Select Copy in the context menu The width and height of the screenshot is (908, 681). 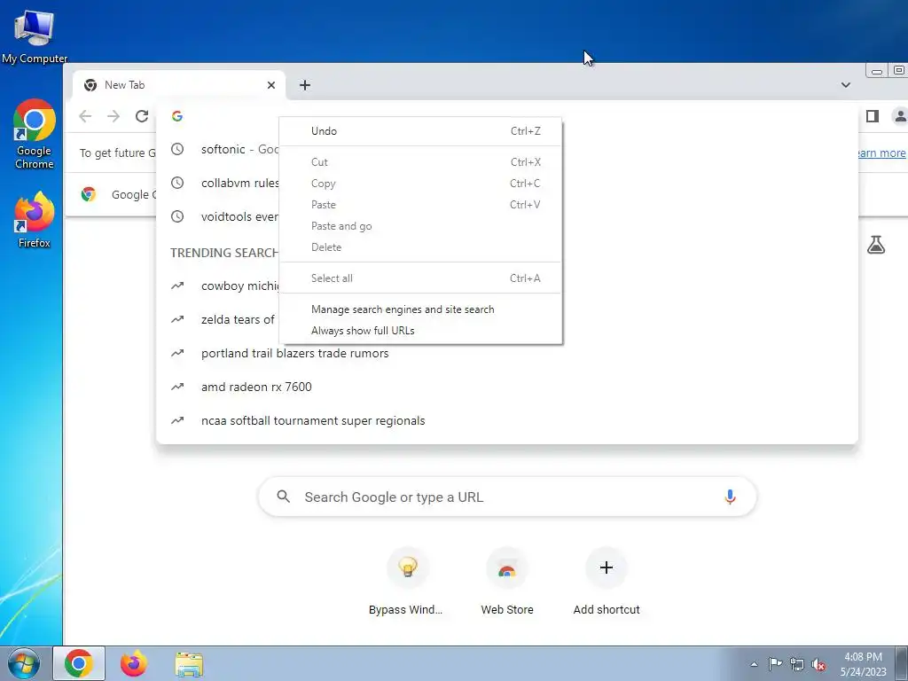(x=420, y=184)
